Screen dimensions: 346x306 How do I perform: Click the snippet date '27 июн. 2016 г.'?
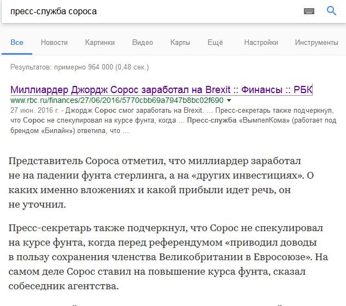tap(34, 110)
